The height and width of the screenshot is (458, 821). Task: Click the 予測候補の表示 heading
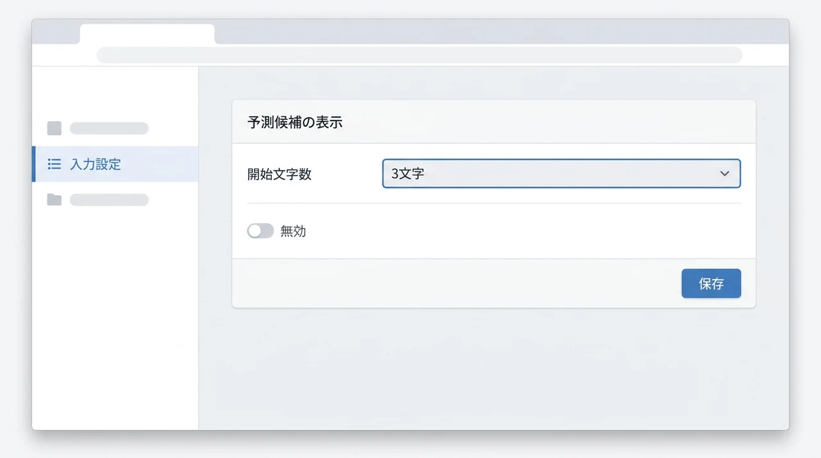coord(295,123)
